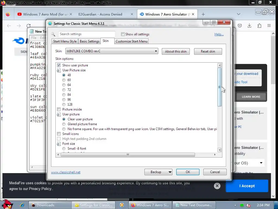Click the User picture group gear icon

click(x=59, y=115)
